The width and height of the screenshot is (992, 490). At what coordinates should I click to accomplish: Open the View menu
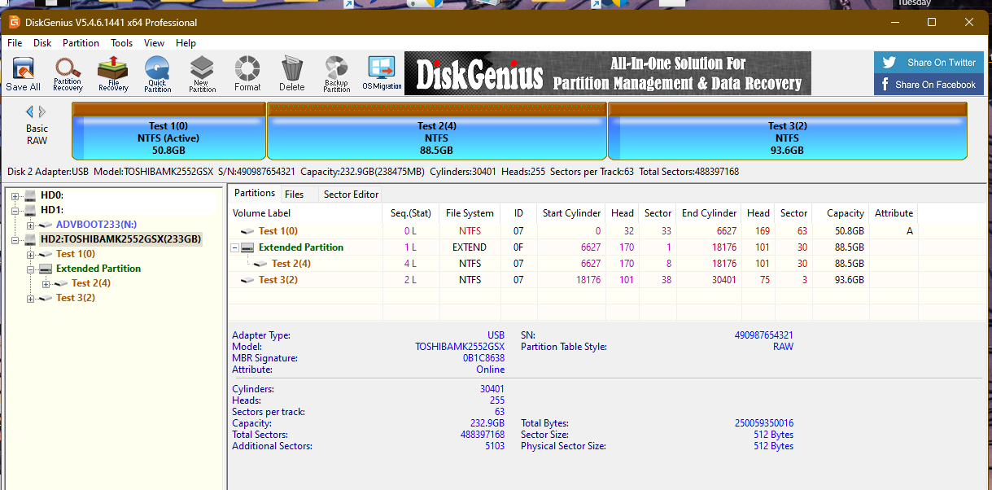154,43
